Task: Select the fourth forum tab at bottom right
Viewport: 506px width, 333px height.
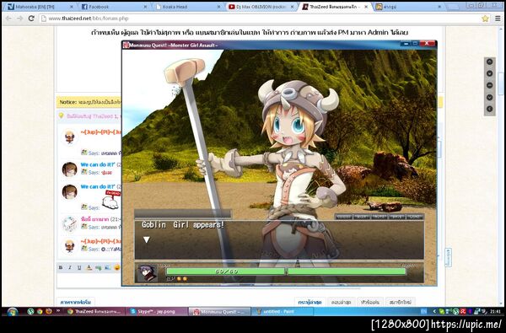Action: [x=400, y=303]
